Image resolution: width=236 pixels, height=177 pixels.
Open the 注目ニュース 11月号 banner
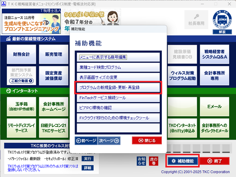click(x=31, y=24)
